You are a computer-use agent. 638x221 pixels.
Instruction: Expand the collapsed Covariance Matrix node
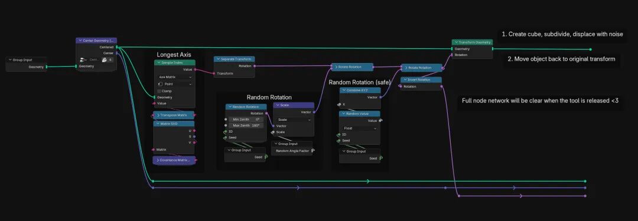pyautogui.click(x=158, y=160)
